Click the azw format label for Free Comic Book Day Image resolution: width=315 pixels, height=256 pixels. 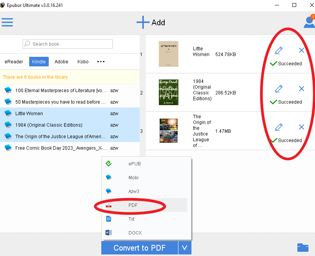click(x=114, y=148)
